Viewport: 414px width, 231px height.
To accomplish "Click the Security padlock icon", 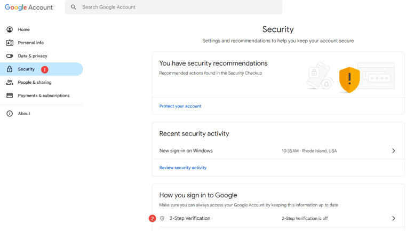I will coord(10,69).
